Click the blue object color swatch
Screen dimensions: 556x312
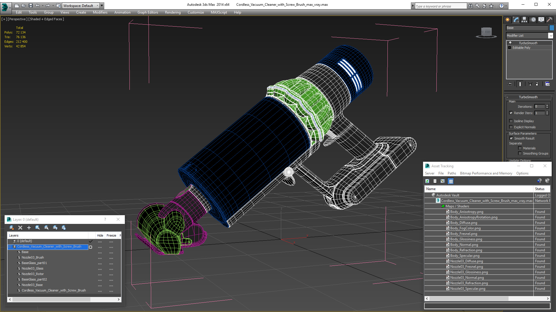pos(552,28)
